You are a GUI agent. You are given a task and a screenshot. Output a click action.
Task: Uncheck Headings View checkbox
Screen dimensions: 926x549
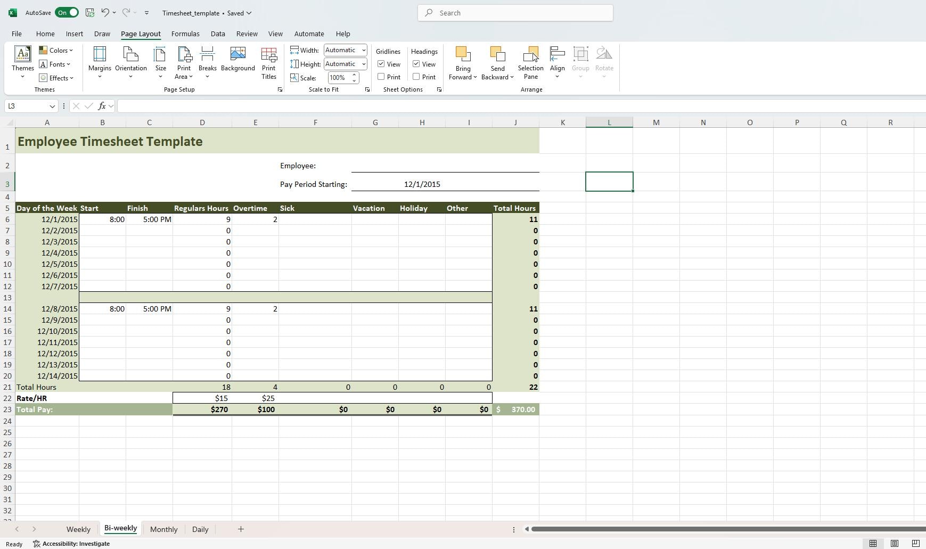pos(416,64)
